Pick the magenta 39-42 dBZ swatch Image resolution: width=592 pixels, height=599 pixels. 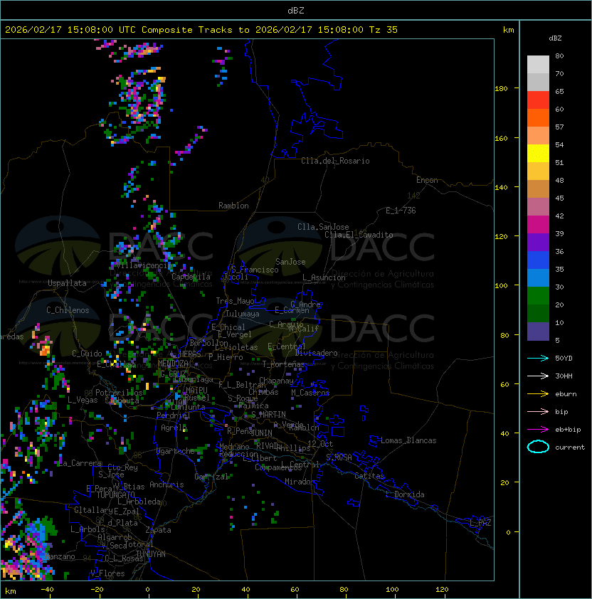coord(538,225)
